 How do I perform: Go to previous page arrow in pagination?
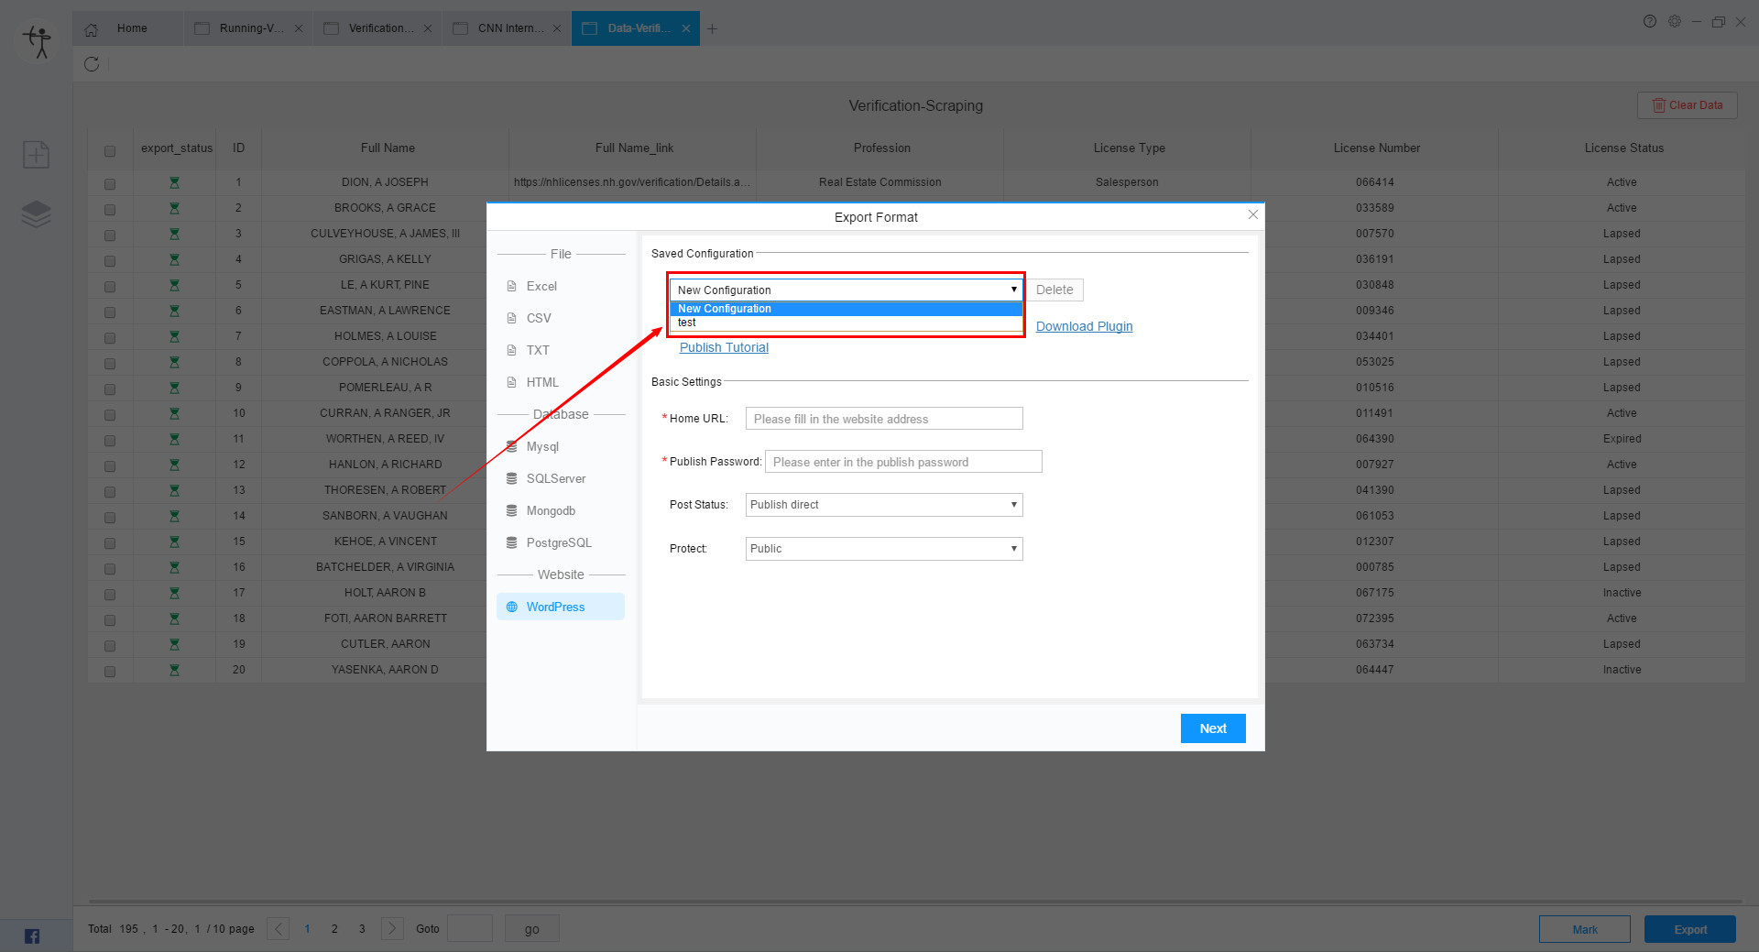[x=279, y=928]
